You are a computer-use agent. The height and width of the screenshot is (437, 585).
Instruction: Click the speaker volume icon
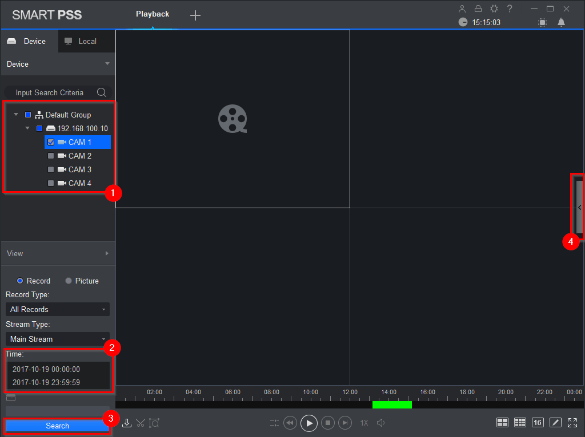[x=381, y=423]
